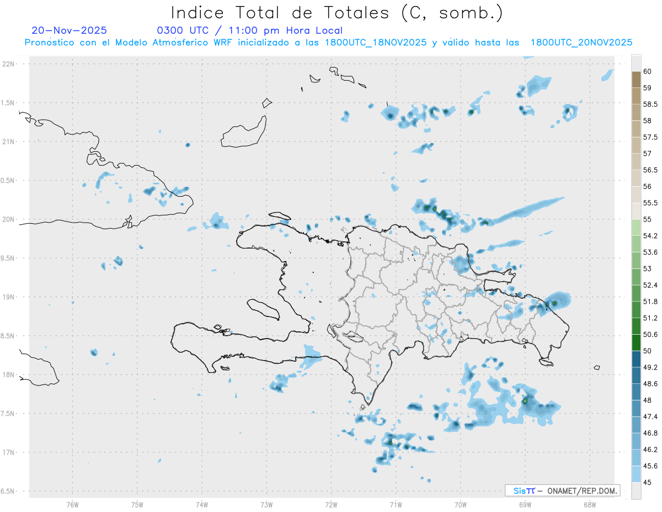Click the color bar value 46.2
Viewport: 662px width, 512px height.
[650, 450]
